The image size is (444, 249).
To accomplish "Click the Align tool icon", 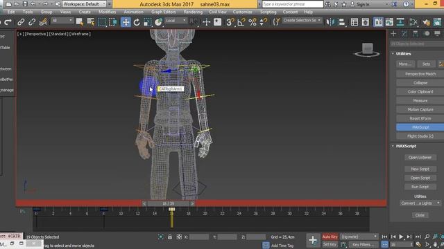I will (341, 22).
